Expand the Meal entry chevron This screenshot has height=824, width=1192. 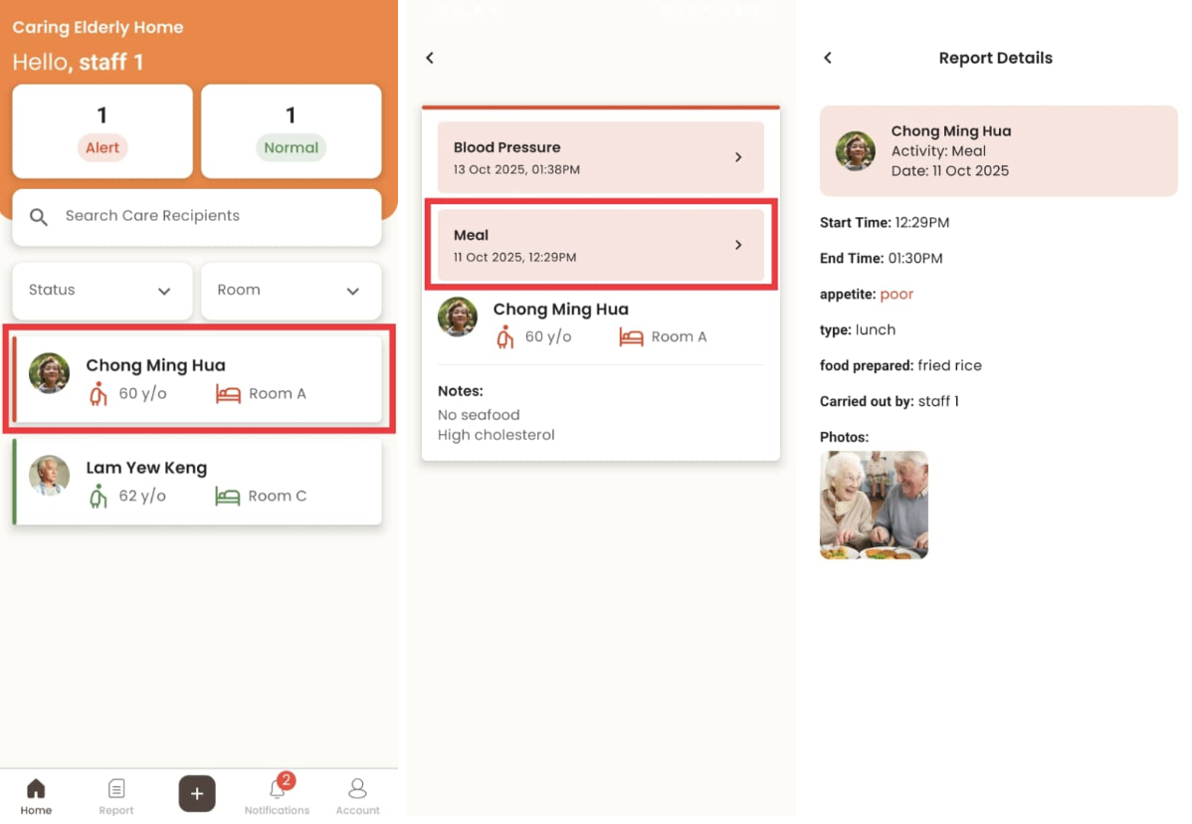click(738, 245)
